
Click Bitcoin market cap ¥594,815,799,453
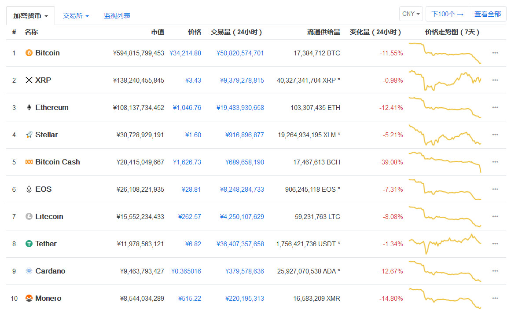139,53
